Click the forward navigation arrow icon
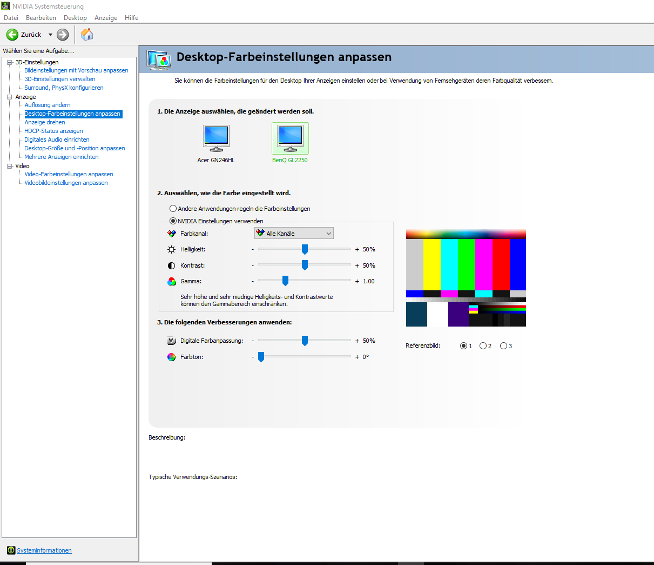 (x=63, y=35)
